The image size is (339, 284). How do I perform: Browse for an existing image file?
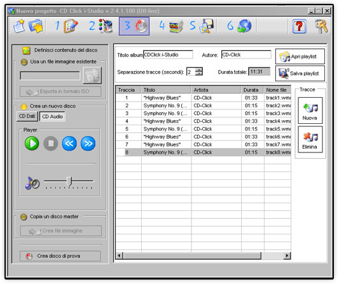coord(92,76)
